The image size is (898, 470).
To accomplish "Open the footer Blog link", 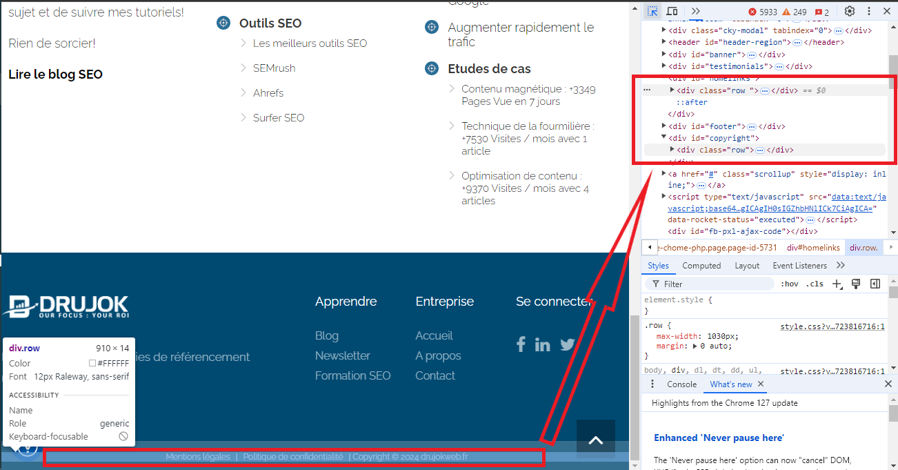I will [x=327, y=335].
